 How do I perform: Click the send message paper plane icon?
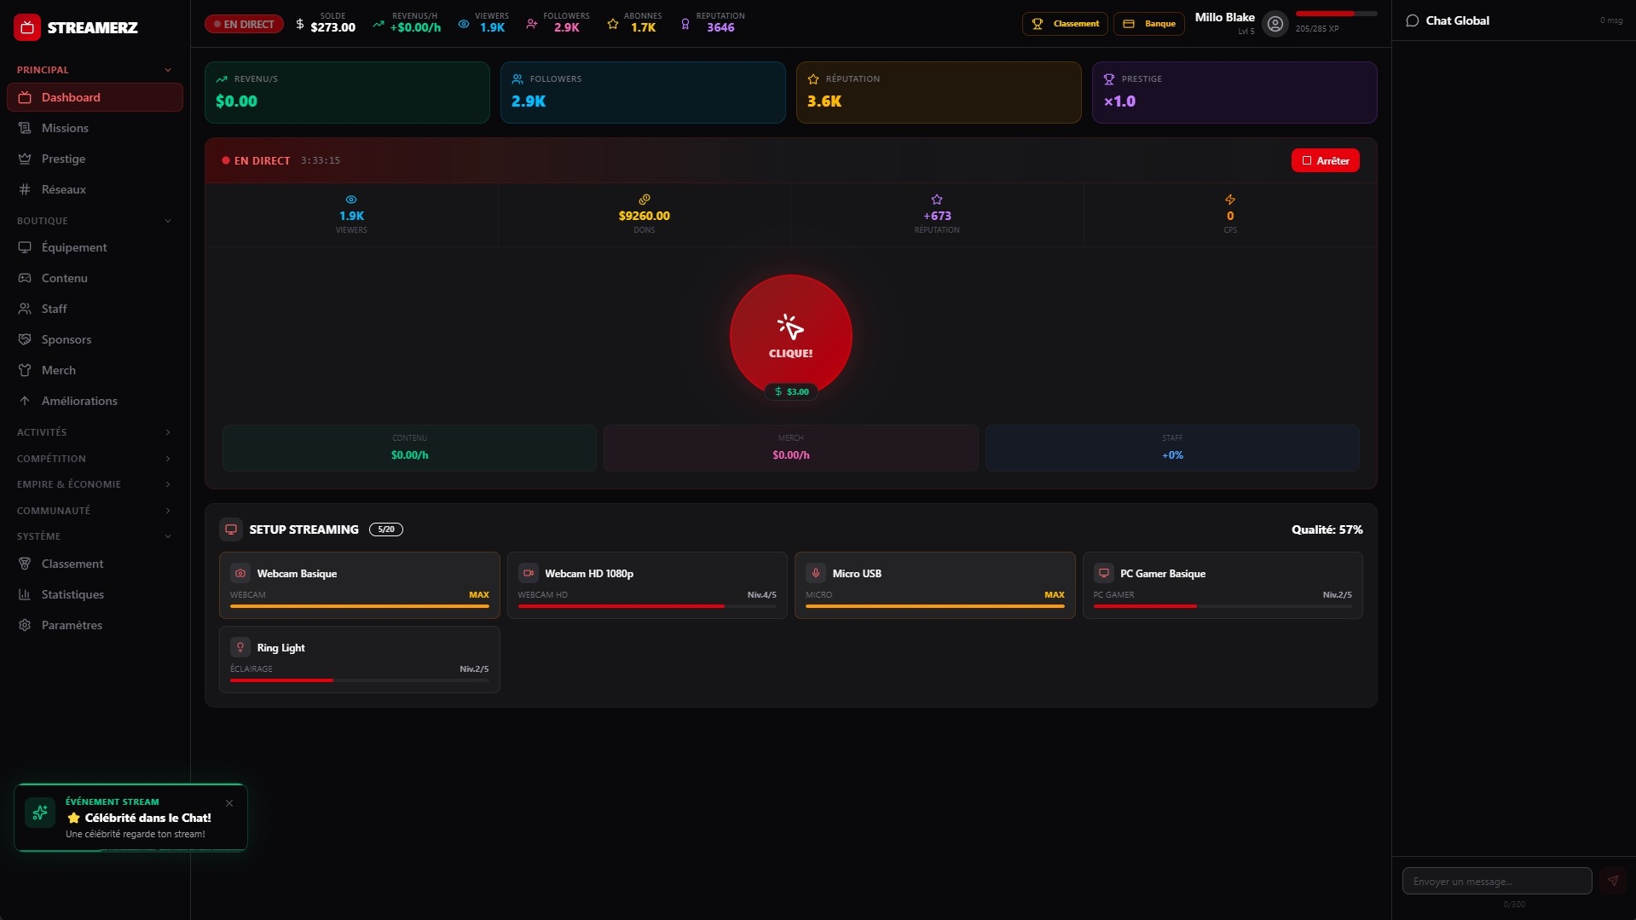(1612, 881)
